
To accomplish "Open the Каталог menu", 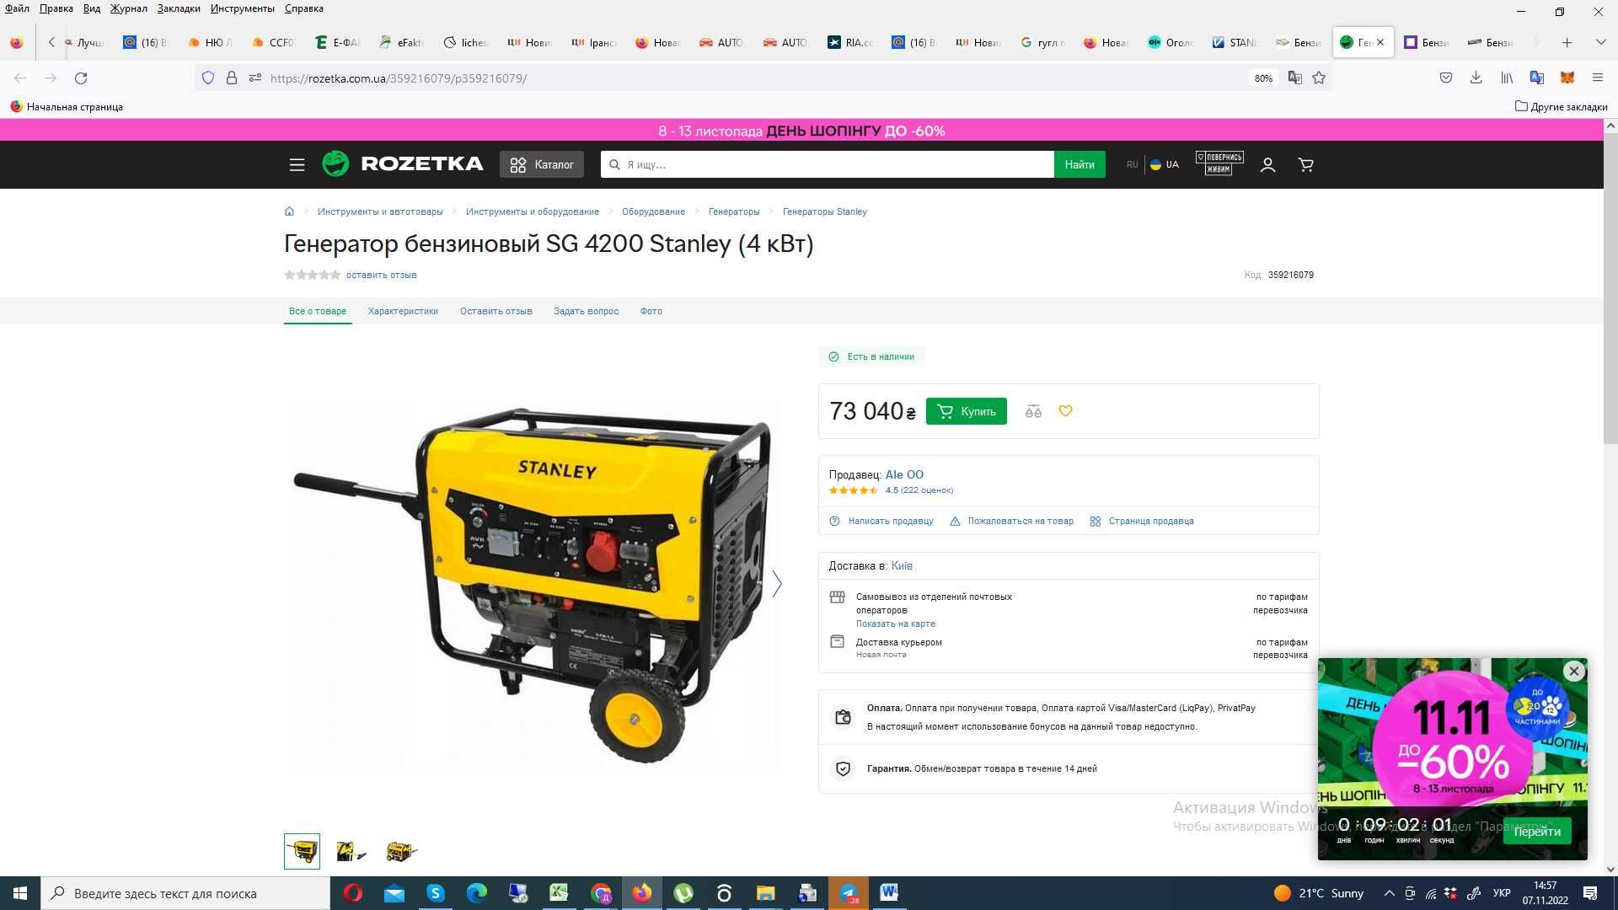I will click(x=542, y=164).
